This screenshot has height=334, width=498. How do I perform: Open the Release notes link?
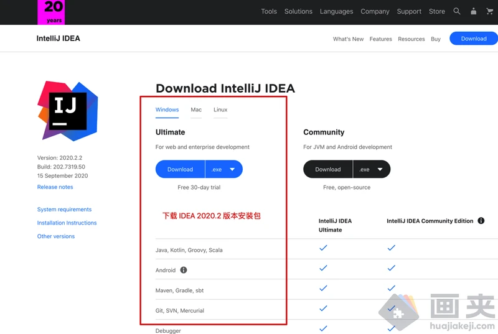55,187
